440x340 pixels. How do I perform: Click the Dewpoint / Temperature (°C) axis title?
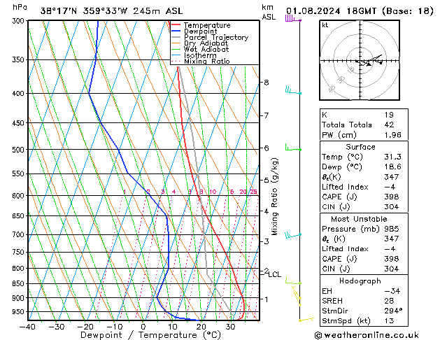pos(150,335)
